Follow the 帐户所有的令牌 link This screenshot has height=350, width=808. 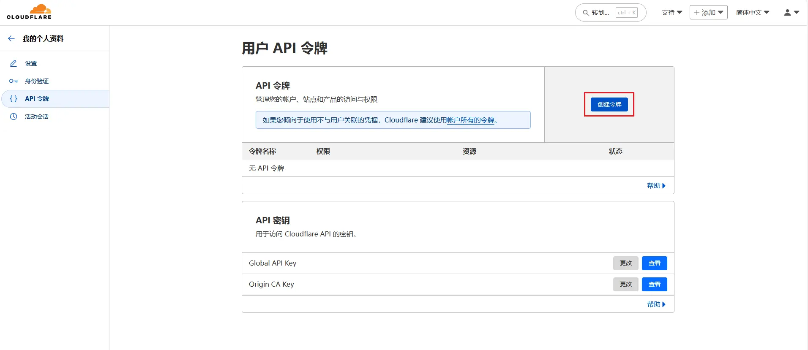pos(471,120)
